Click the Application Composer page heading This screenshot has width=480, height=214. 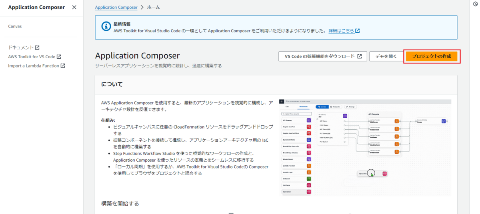(137, 55)
